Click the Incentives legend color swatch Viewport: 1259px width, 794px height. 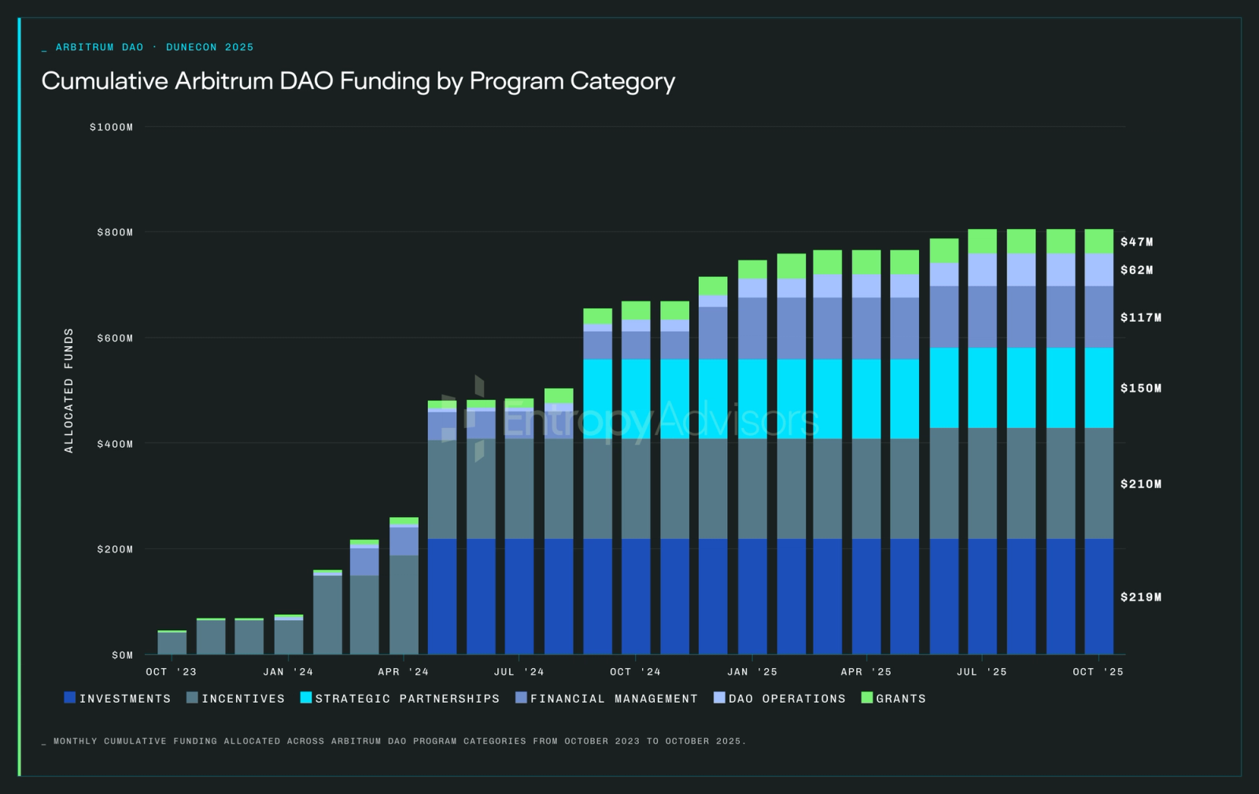(x=192, y=697)
